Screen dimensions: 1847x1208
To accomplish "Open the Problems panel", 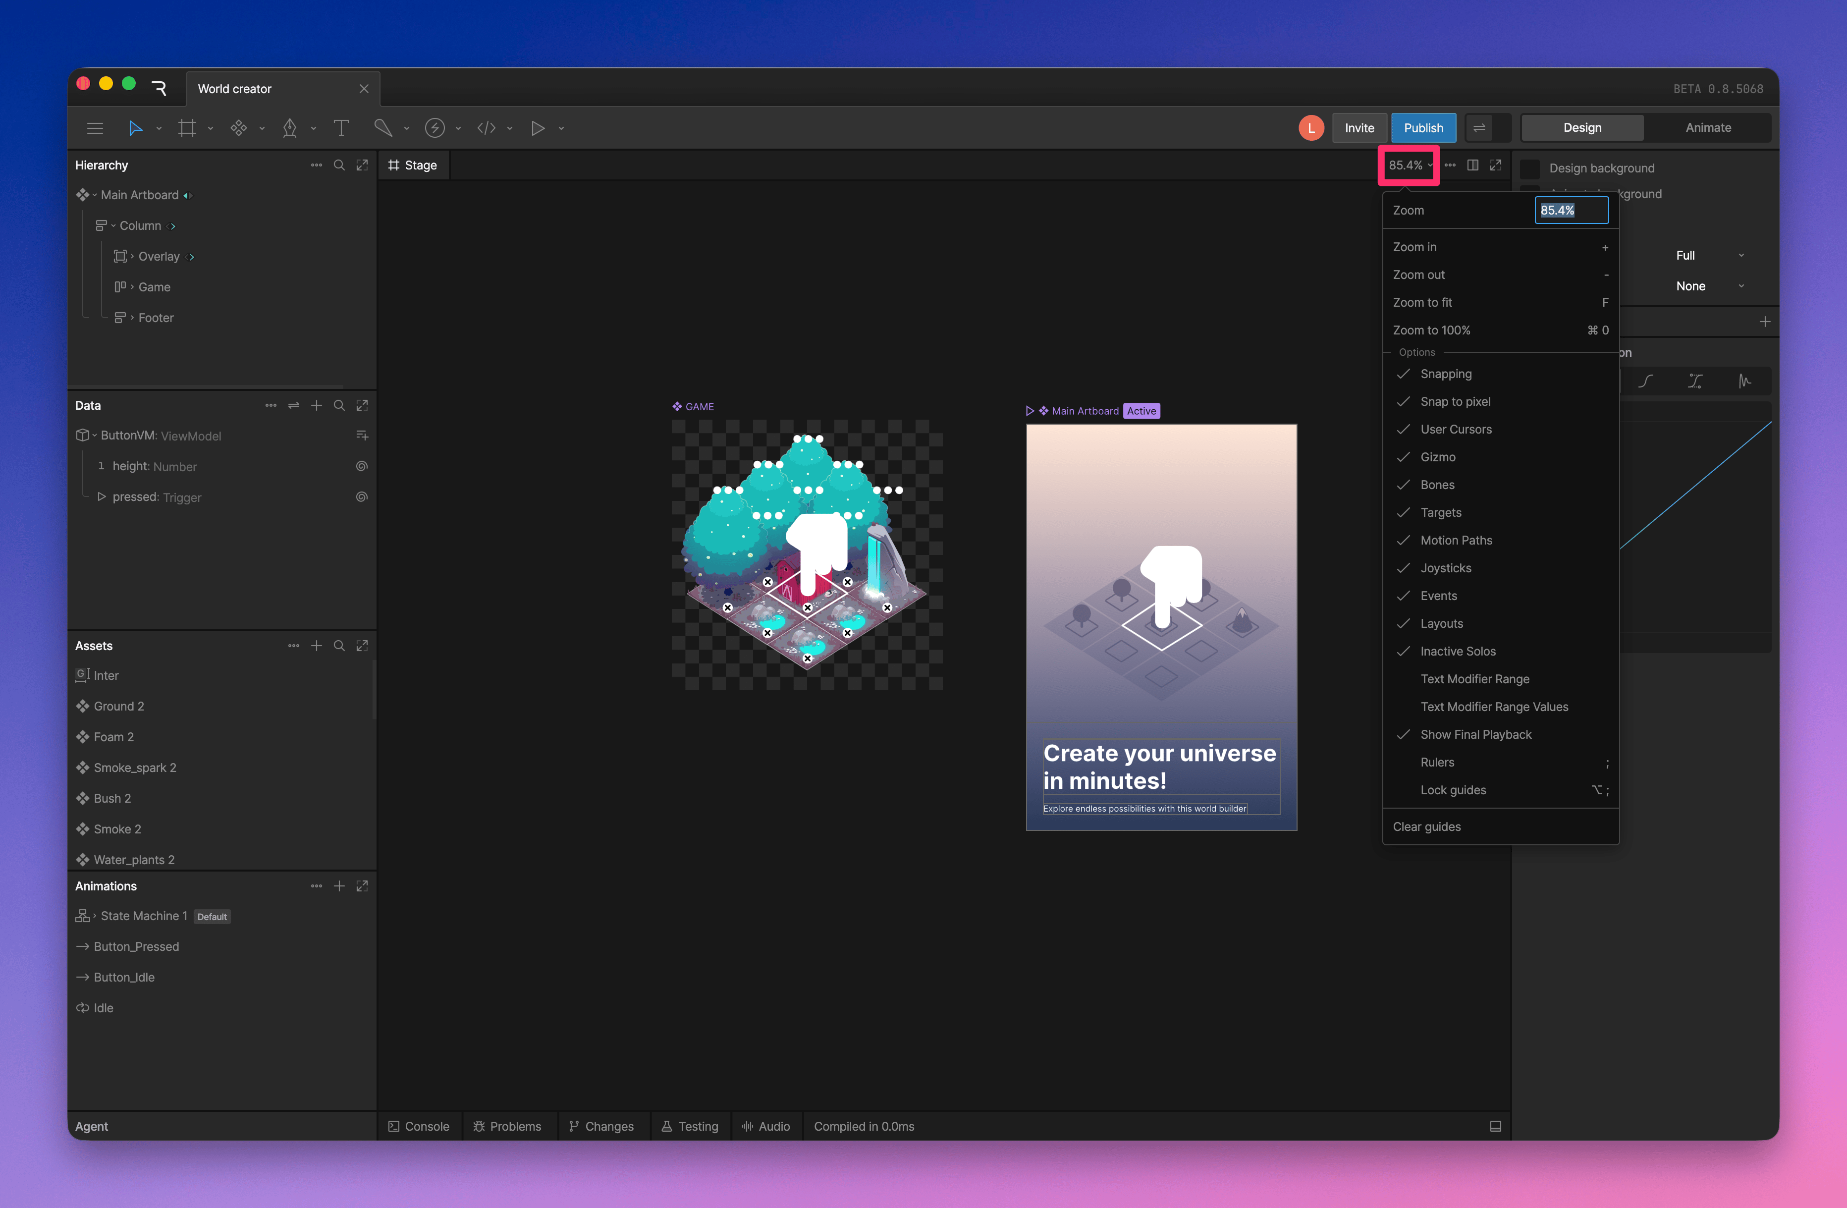I will tap(507, 1126).
